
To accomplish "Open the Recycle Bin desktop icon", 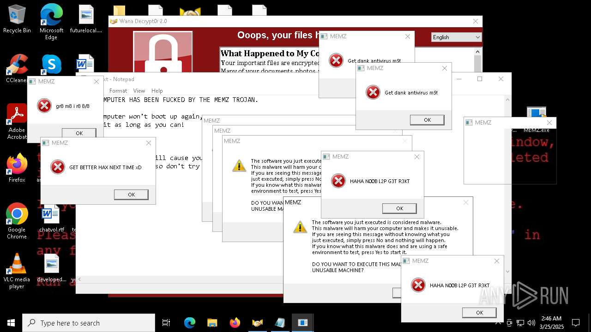I will point(17,19).
